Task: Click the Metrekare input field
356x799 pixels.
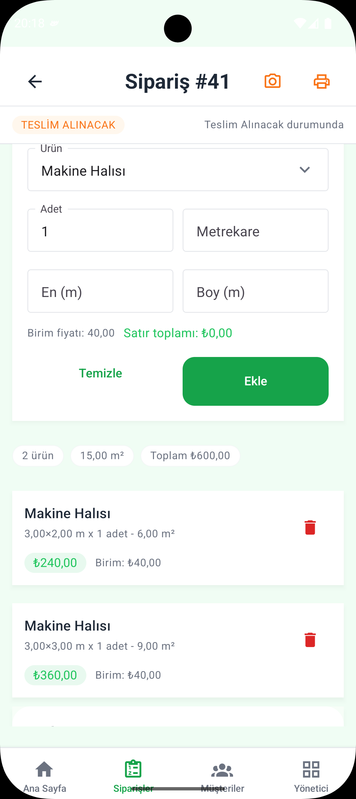Action: click(x=255, y=231)
